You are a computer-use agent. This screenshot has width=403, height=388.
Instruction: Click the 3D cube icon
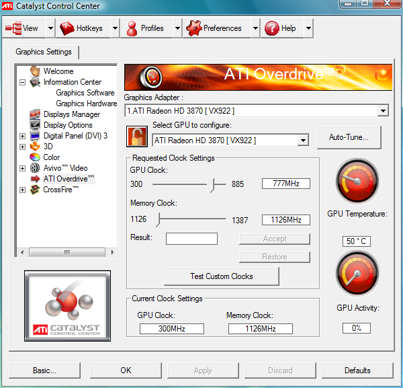[x=35, y=147]
